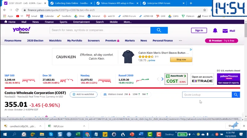Open Personal Finance navigation item

click(163, 41)
